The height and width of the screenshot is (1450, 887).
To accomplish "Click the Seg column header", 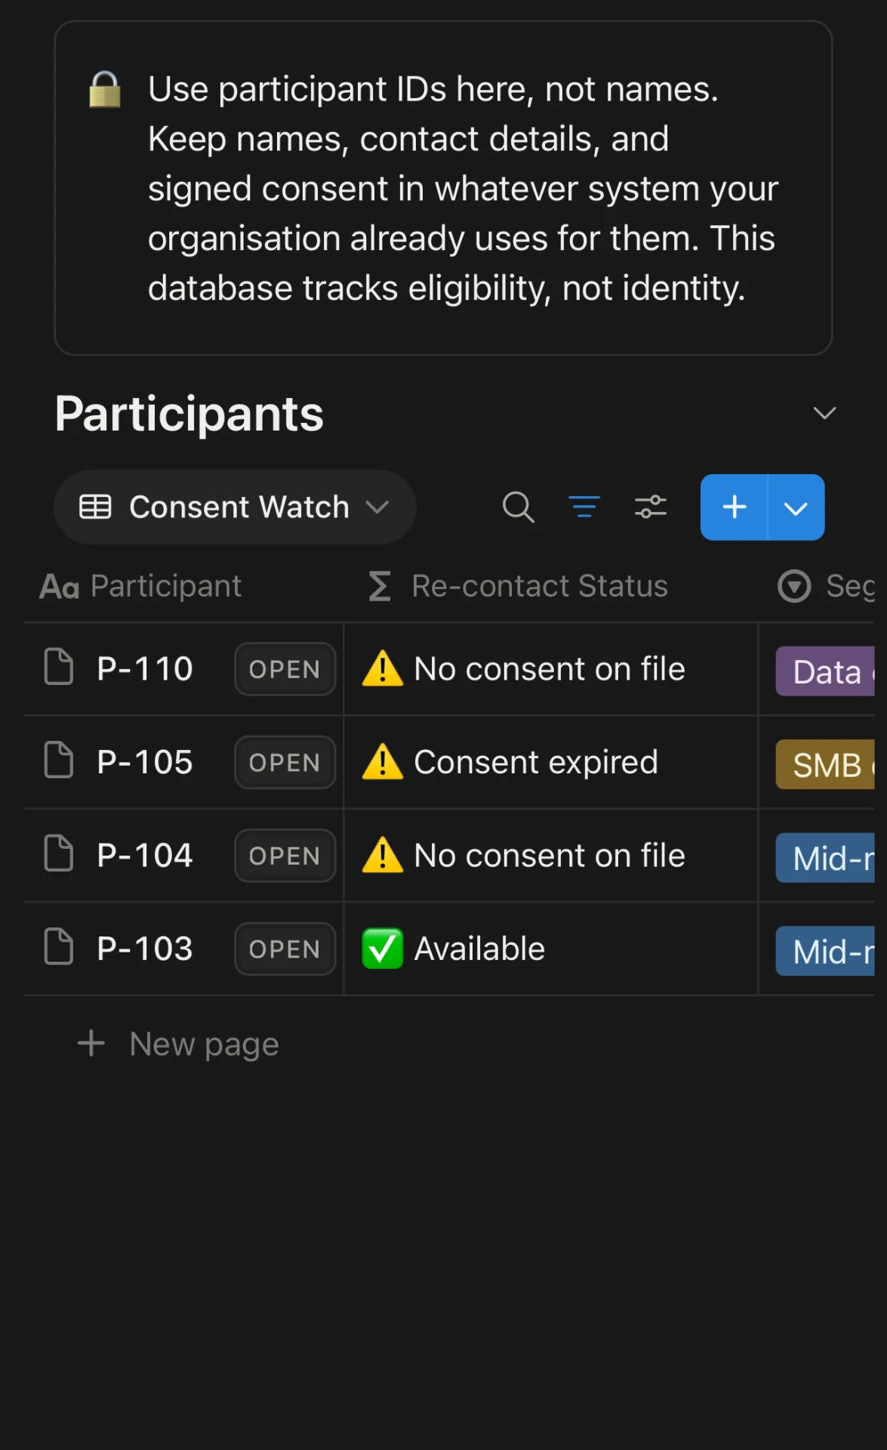I will coord(826,586).
